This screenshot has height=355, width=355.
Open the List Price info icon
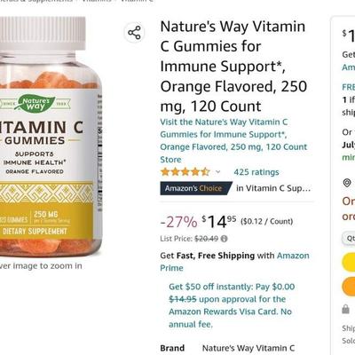(225, 239)
